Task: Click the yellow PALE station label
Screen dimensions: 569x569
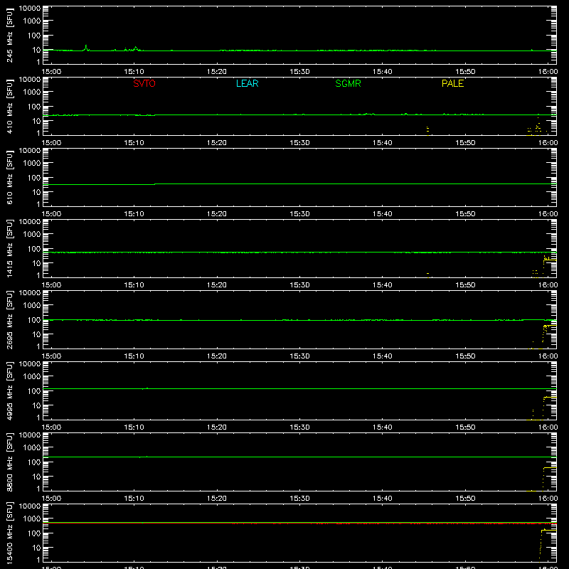Action: coord(452,83)
